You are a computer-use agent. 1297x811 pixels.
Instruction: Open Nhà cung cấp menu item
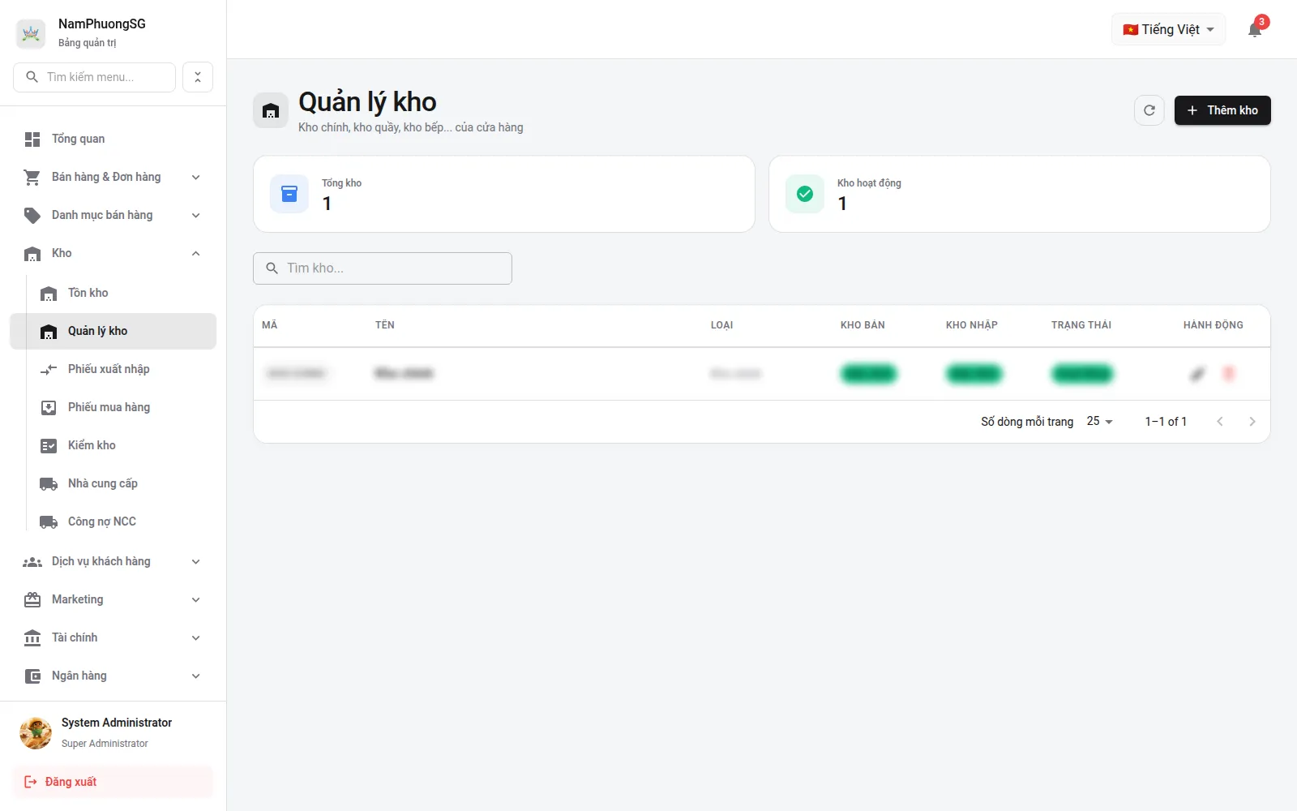pyautogui.click(x=113, y=483)
